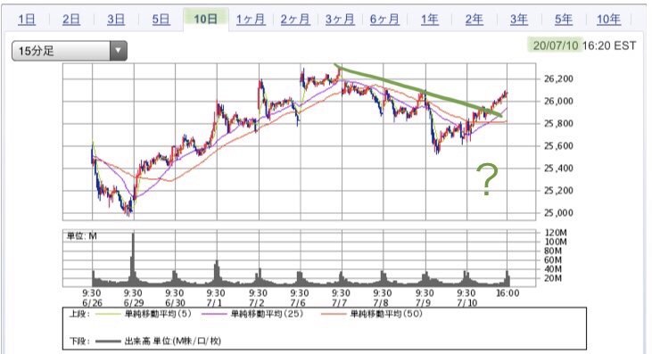Open the 15分足 candle interval selector
The image size is (652, 354).
point(70,51)
